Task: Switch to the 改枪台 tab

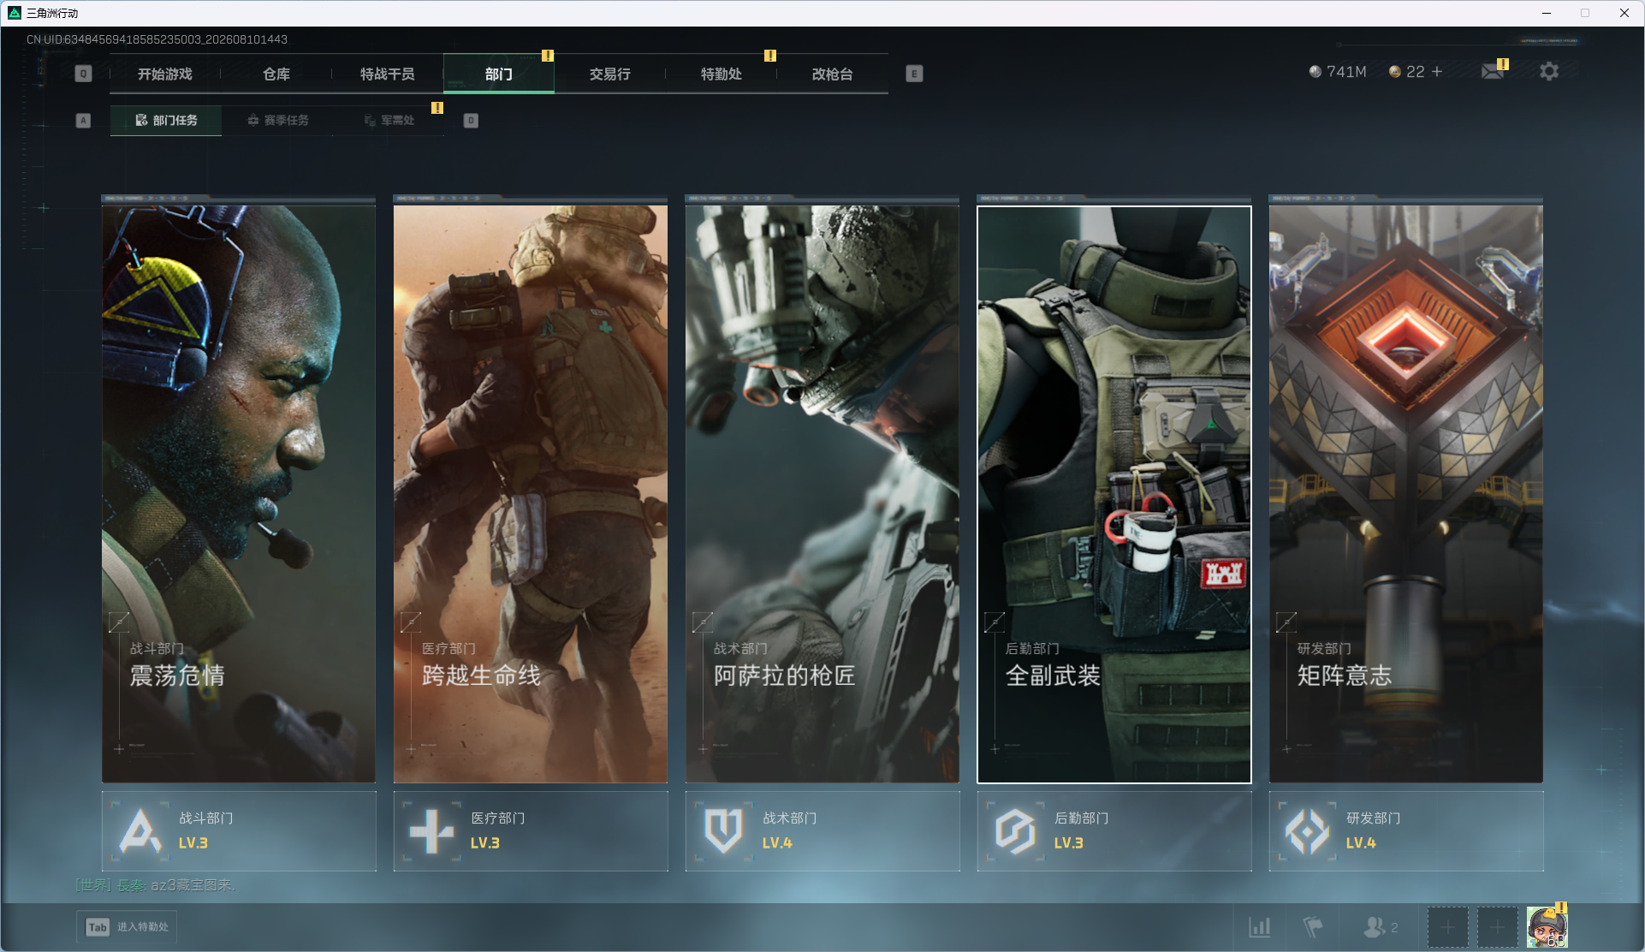Action: (x=833, y=74)
